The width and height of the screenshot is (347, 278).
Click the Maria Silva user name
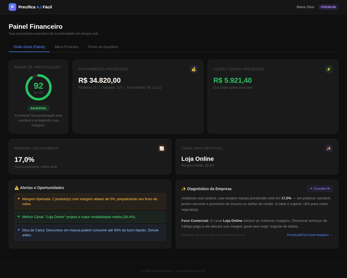click(305, 7)
